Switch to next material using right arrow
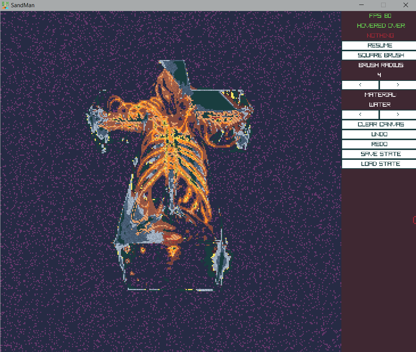 [x=397, y=115]
